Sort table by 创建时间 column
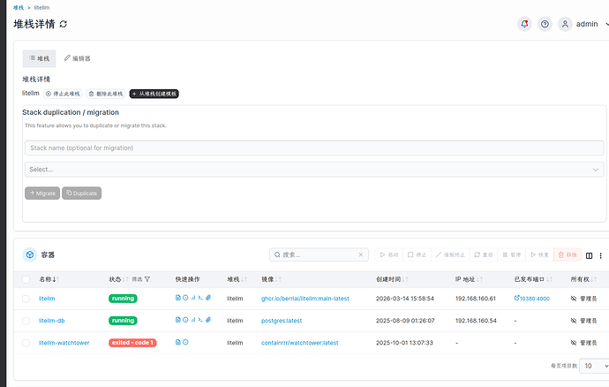This screenshot has height=387, width=609. [392, 279]
